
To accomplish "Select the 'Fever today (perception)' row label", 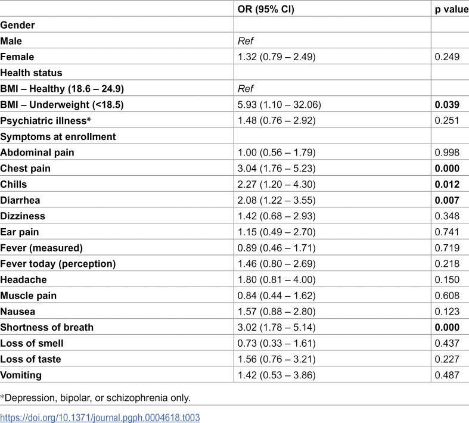I will point(58,264).
